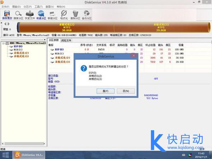212x159 pixels.
Task: Switch to the 浏览文件 tab
Action: pos(66,40)
